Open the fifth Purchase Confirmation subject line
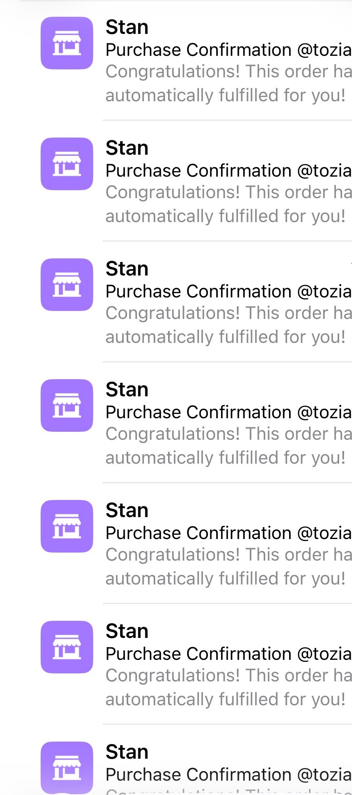352x795 pixels. click(x=228, y=533)
